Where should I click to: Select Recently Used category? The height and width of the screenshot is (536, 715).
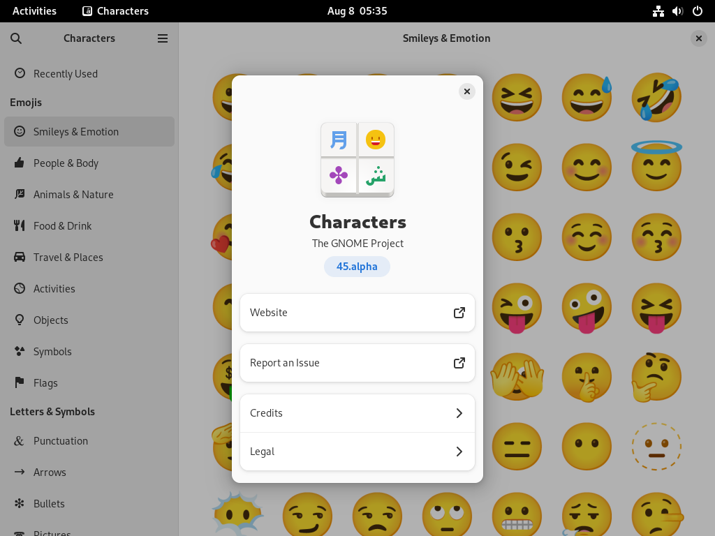[x=89, y=73]
